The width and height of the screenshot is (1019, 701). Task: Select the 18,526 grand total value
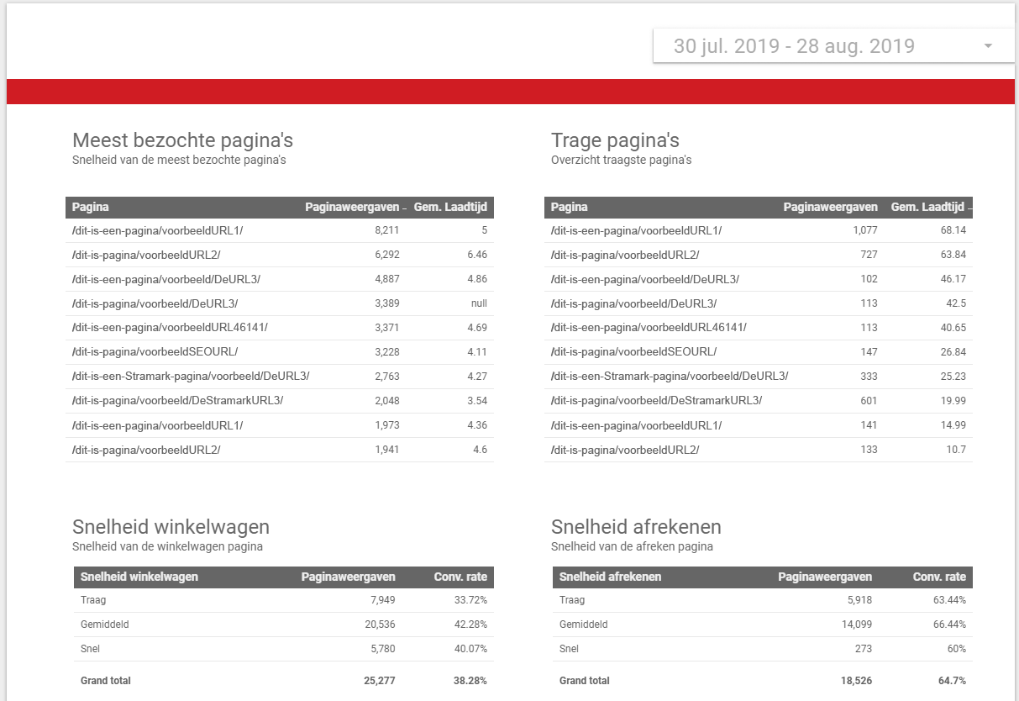856,681
